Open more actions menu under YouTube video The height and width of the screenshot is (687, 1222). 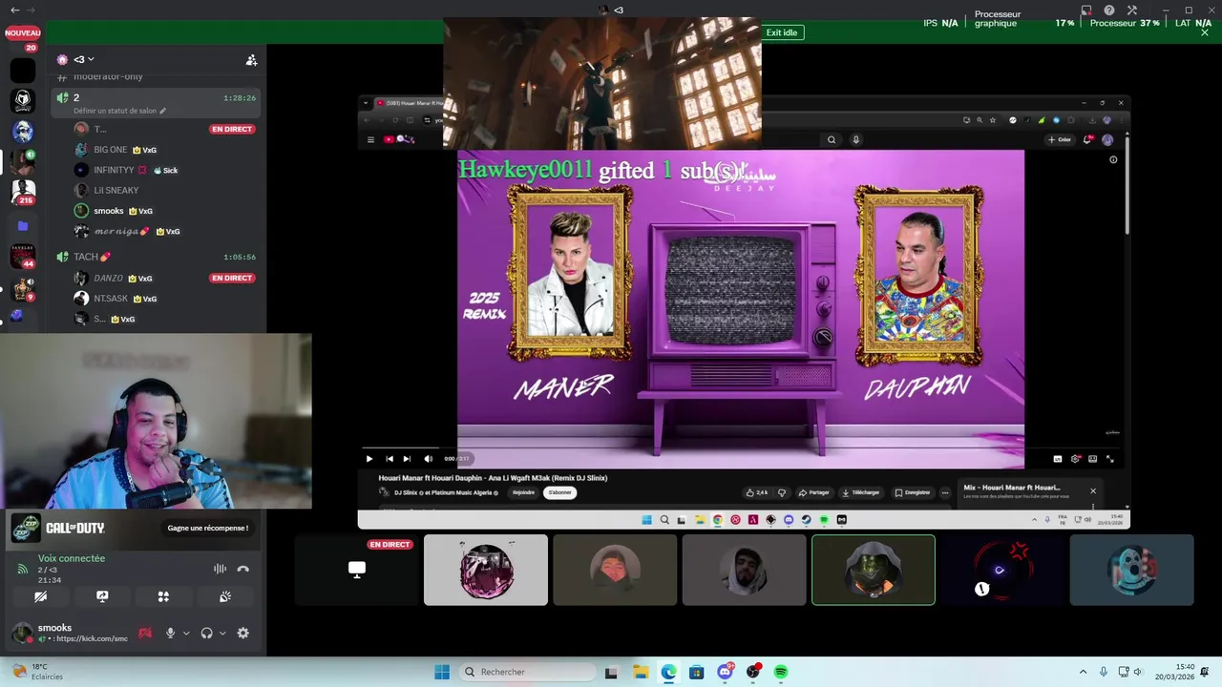click(945, 492)
